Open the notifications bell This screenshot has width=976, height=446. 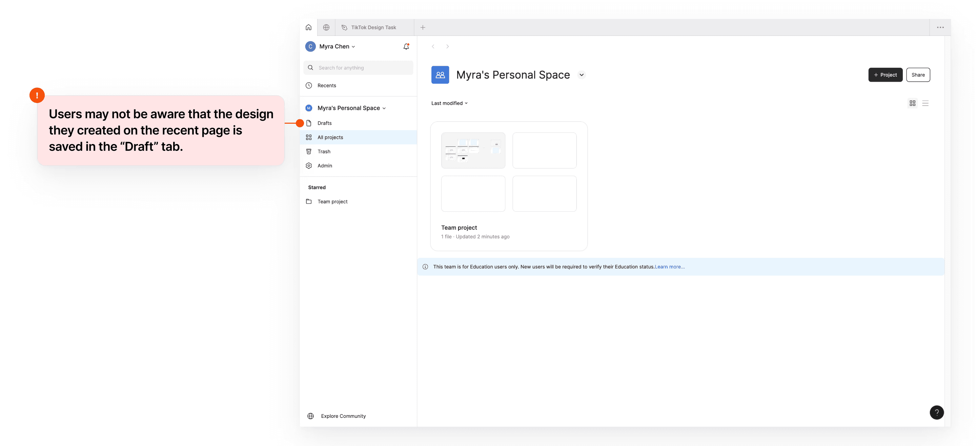[406, 47]
